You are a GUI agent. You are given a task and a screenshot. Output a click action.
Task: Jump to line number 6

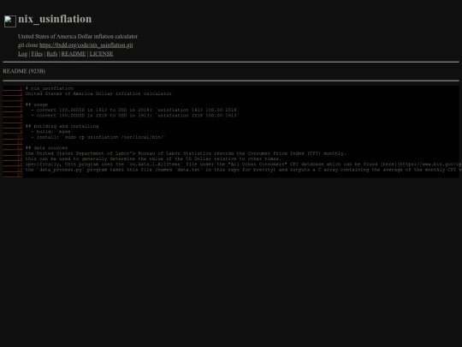pos(13,116)
